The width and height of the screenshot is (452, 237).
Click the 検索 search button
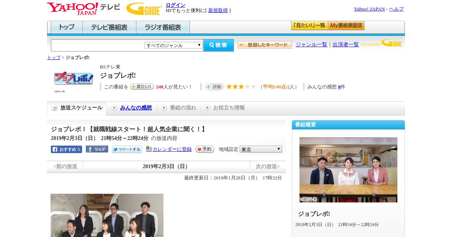pyautogui.click(x=218, y=45)
